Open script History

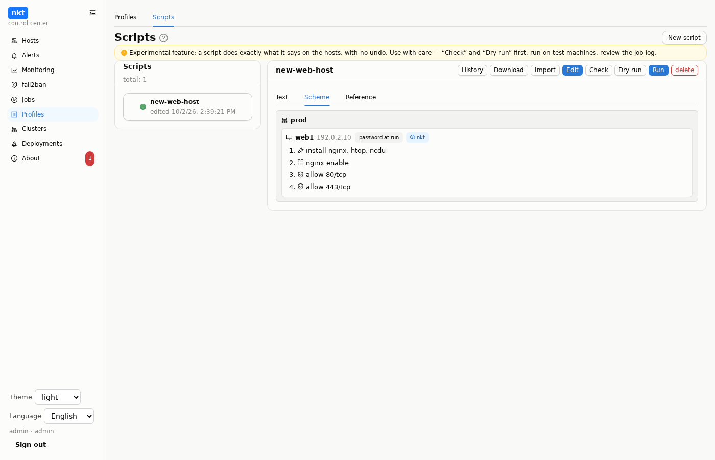tap(472, 70)
